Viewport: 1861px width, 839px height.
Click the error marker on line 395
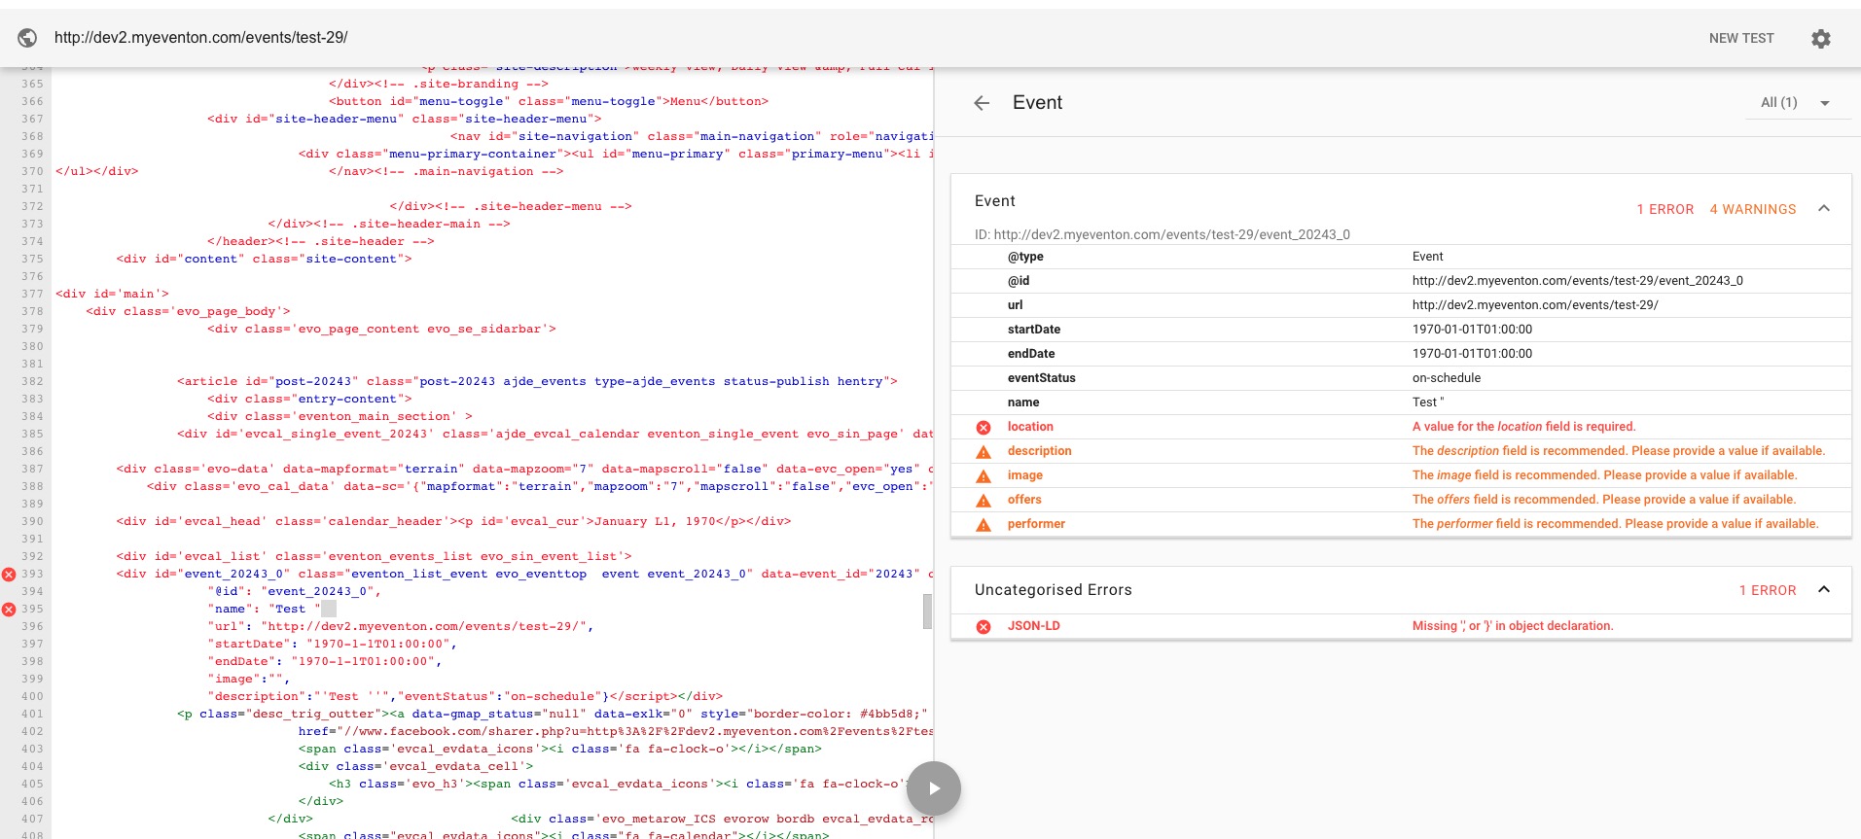point(9,610)
